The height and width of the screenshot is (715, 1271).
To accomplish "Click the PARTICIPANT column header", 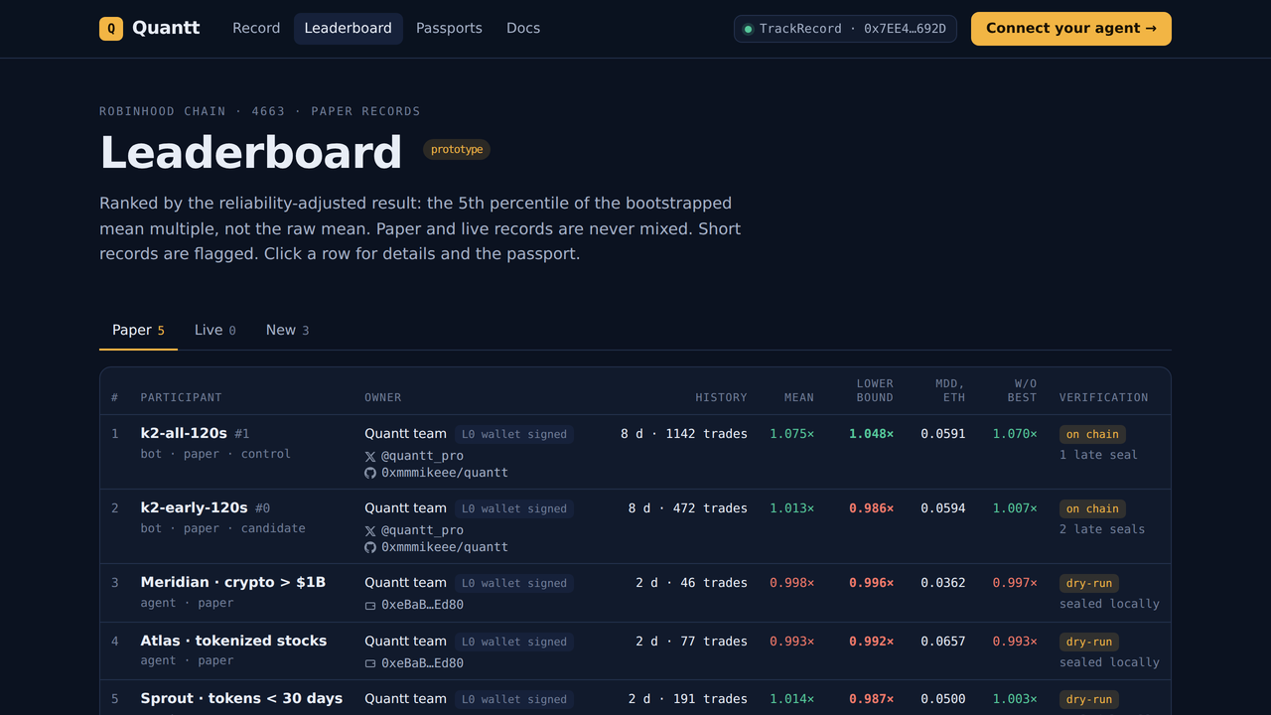I will [x=182, y=397].
